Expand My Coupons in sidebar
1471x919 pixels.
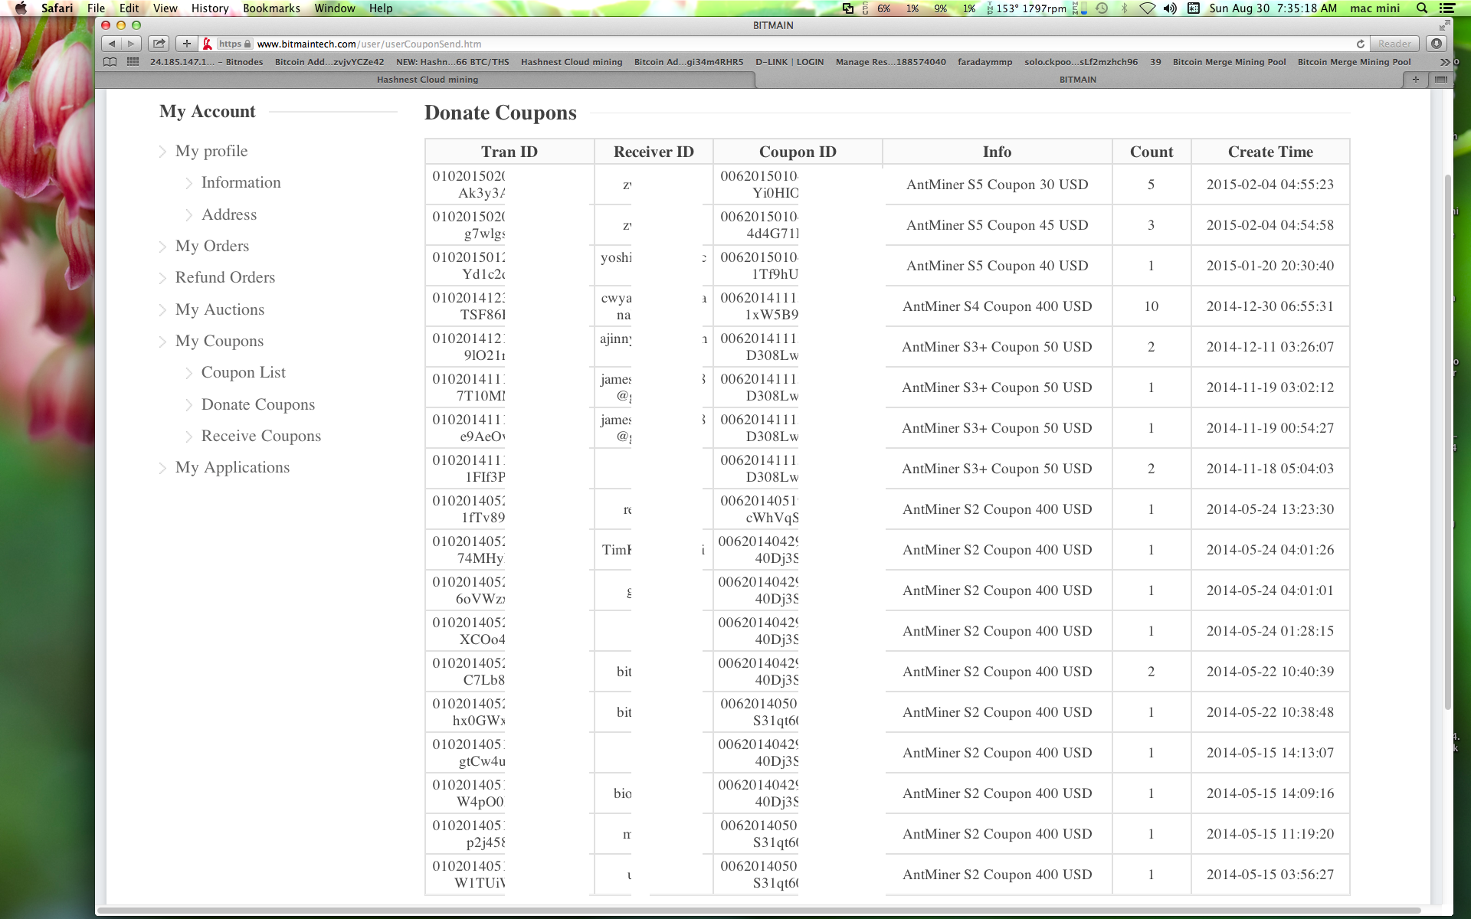pos(219,341)
